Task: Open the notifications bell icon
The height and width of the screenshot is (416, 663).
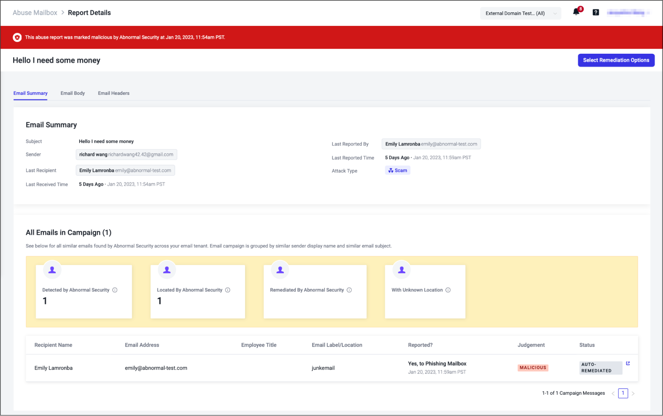Action: point(576,12)
